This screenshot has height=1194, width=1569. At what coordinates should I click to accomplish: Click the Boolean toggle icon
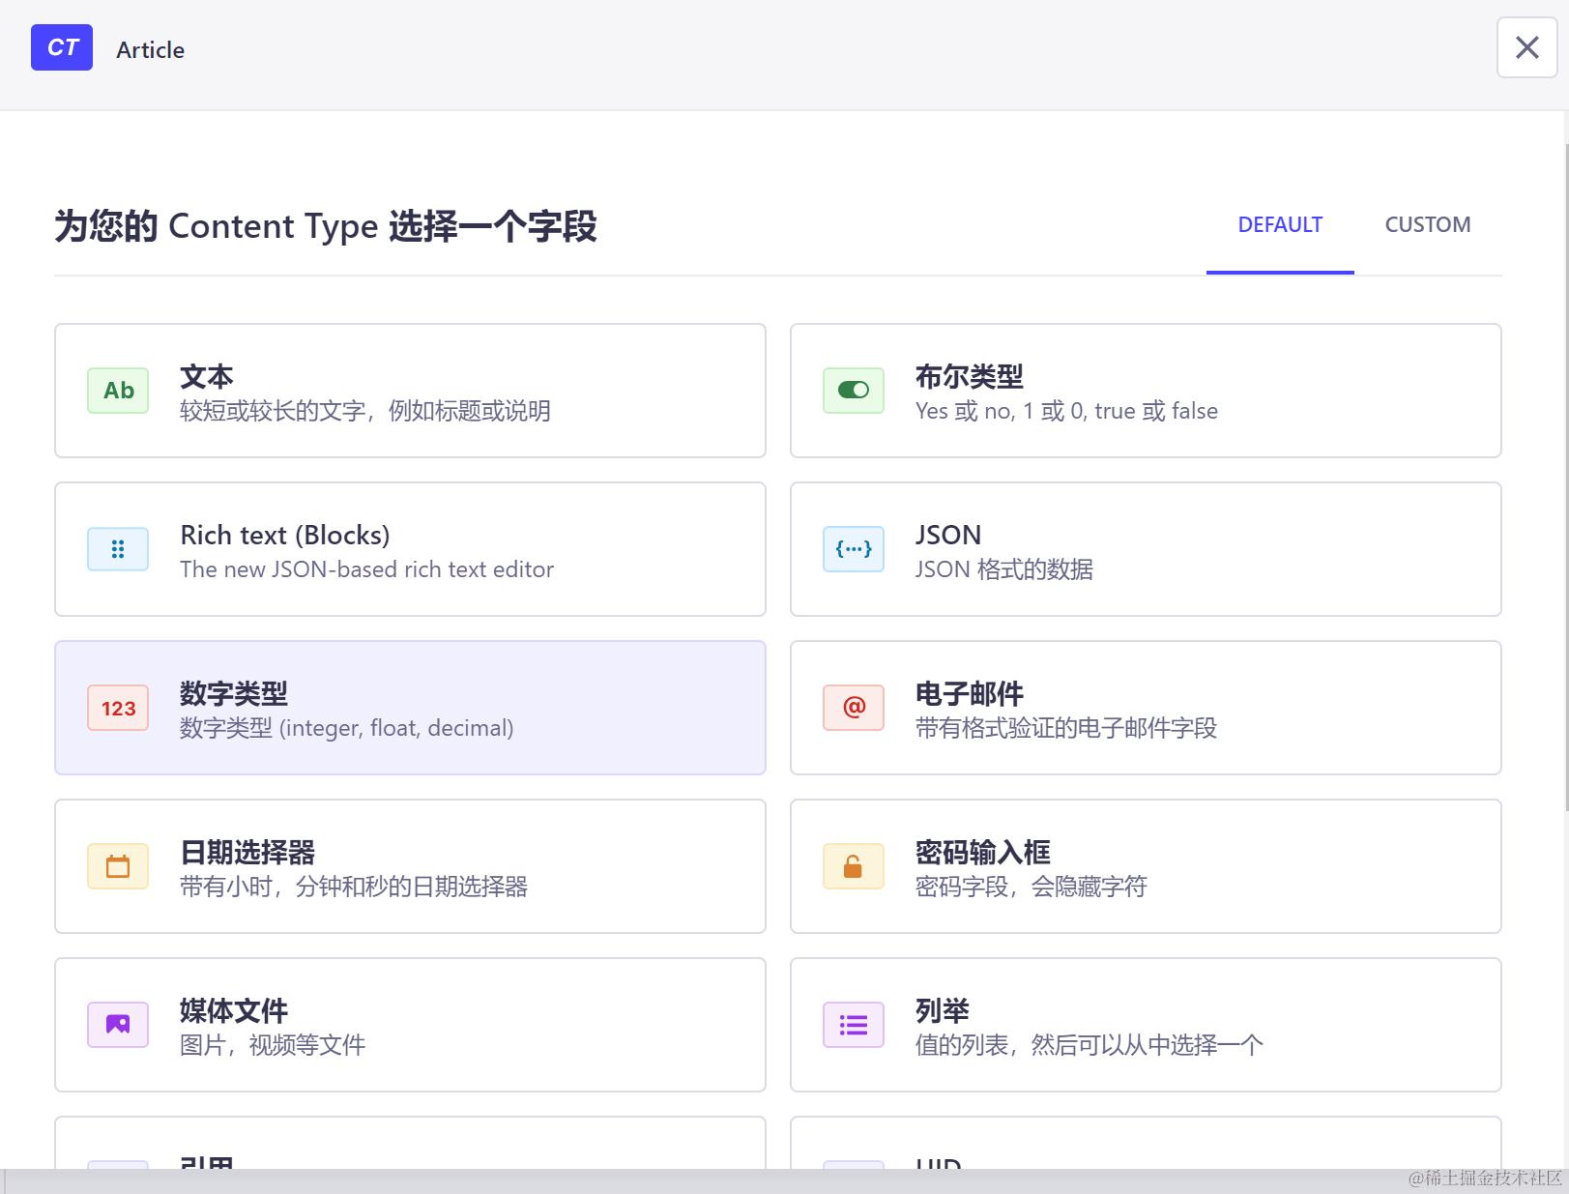tap(854, 391)
